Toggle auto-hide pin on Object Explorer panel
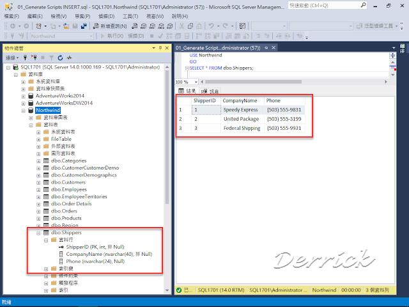This screenshot has height=307, width=409. 160,48
